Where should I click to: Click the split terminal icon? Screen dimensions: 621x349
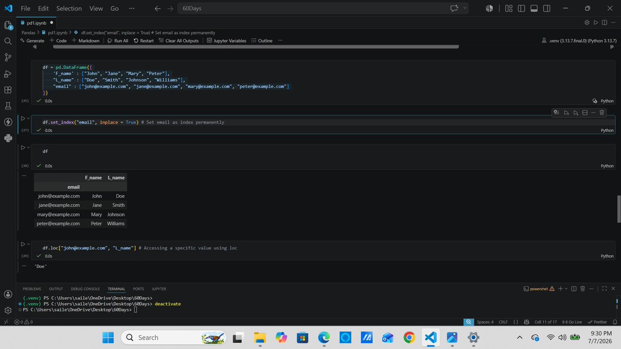(x=574, y=289)
